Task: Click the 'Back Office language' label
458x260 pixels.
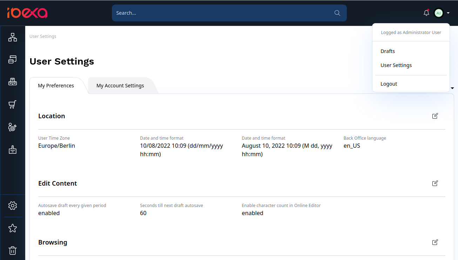Action: (x=365, y=138)
